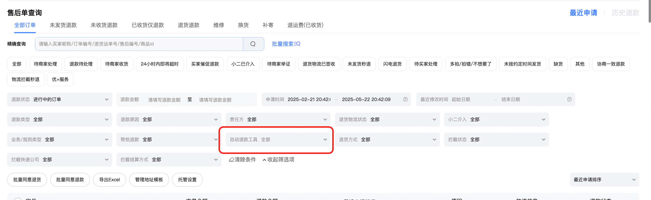Filter by 闪电退货

393,64
